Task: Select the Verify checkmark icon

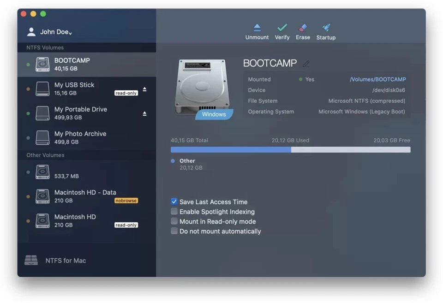Action: pos(282,30)
